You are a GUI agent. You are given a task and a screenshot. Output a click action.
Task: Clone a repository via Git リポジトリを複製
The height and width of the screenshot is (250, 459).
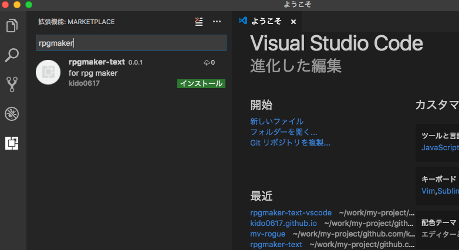[290, 143]
